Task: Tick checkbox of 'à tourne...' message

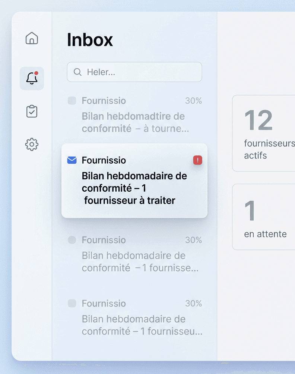Action: click(x=72, y=101)
